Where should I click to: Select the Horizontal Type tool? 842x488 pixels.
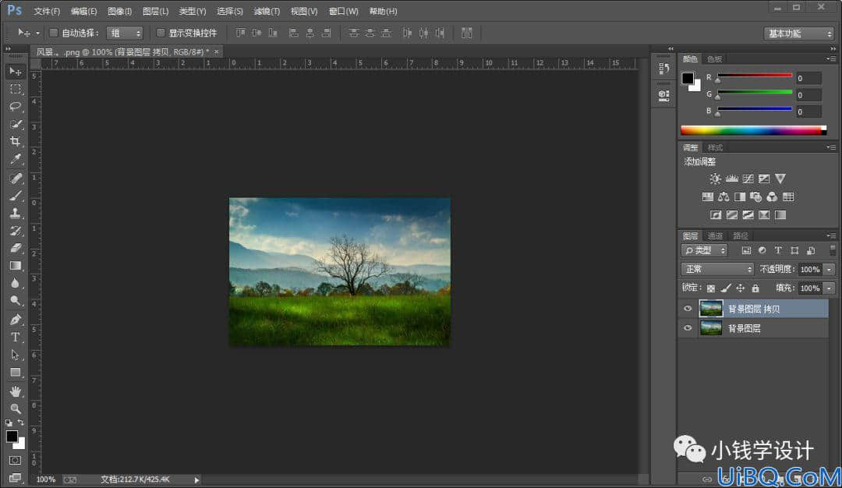(x=15, y=337)
